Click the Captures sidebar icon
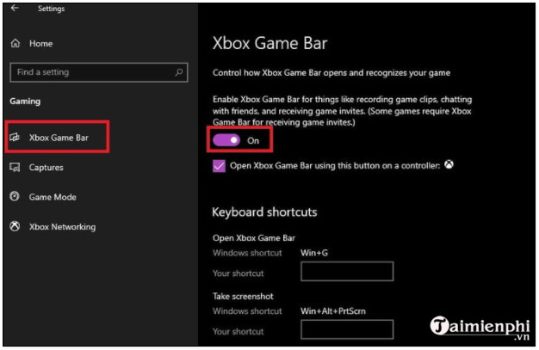This screenshot has width=539, height=350. coord(15,168)
